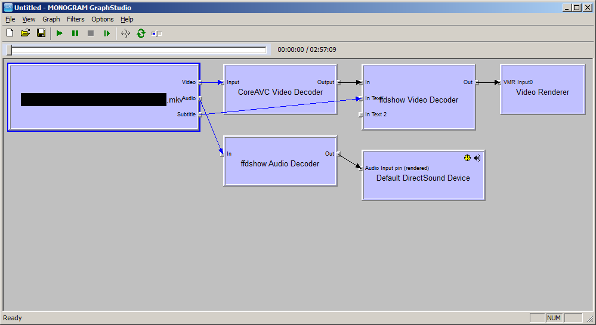
Task: Click the seek slider thumb
Action: tap(9, 50)
